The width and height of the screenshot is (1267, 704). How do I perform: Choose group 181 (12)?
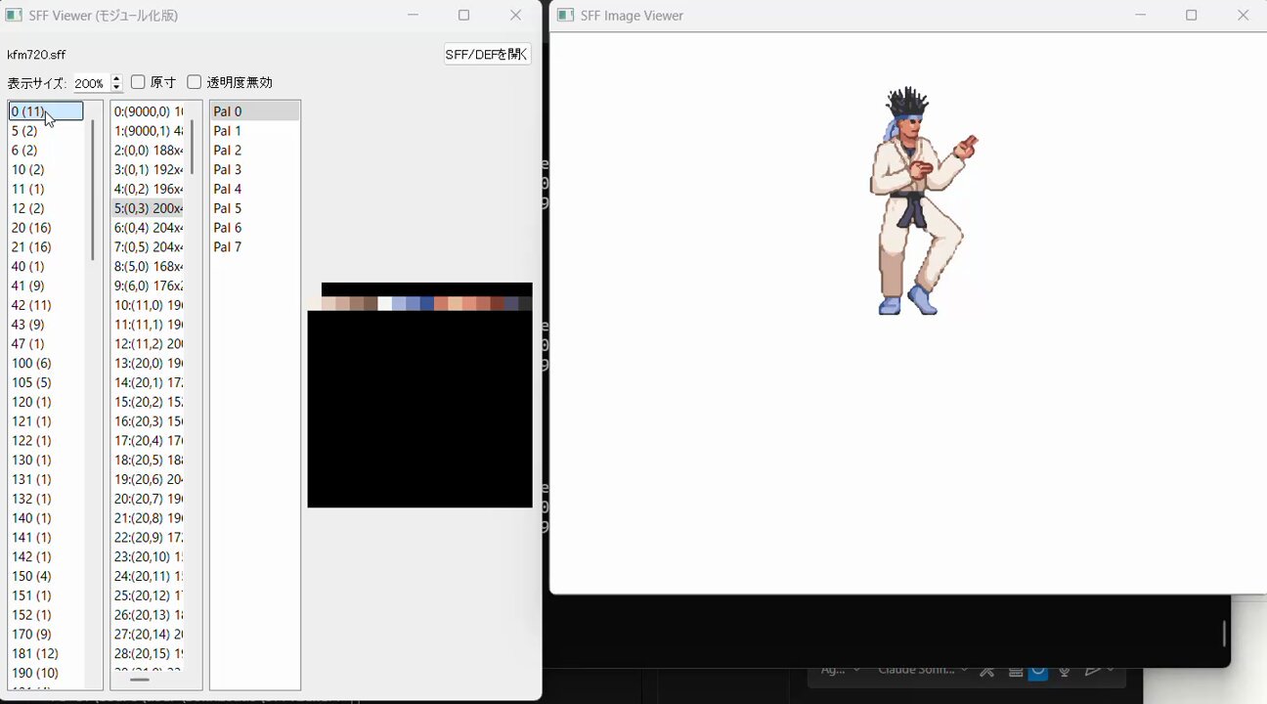46,653
